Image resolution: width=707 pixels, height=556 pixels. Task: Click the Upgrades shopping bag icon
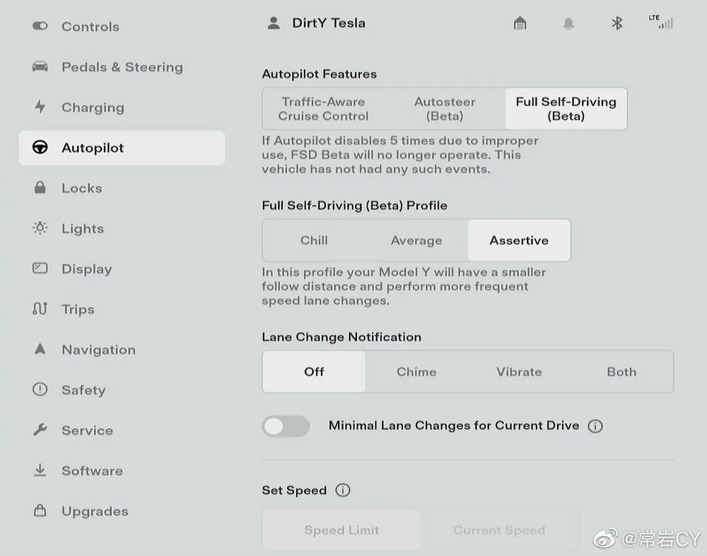click(40, 511)
